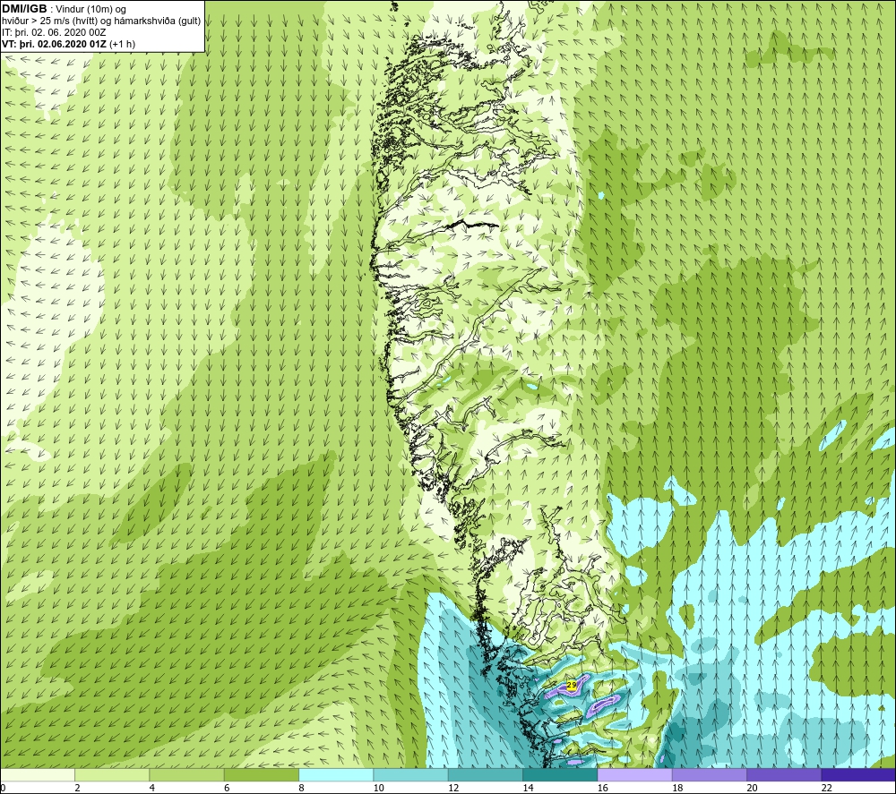Click the turquoise 10–12 m/s color swatch

point(410,774)
